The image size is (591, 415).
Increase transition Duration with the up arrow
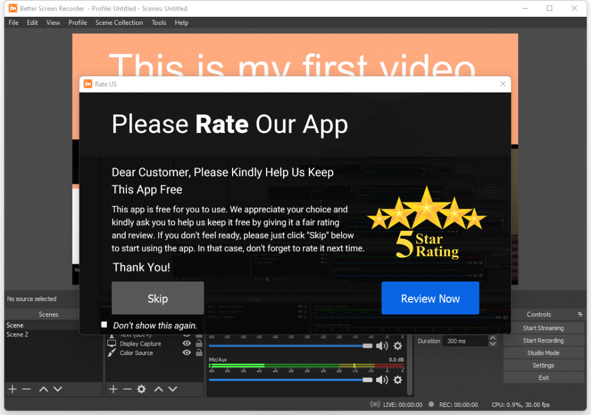click(x=492, y=338)
